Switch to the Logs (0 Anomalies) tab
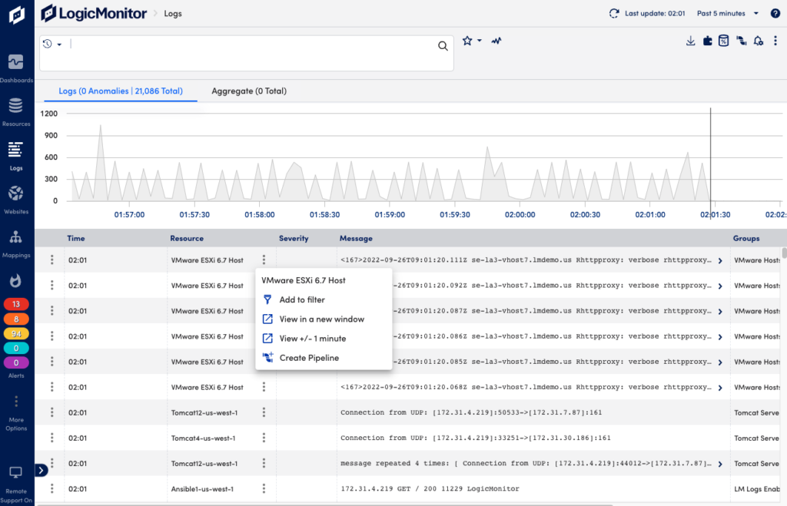 121,91
